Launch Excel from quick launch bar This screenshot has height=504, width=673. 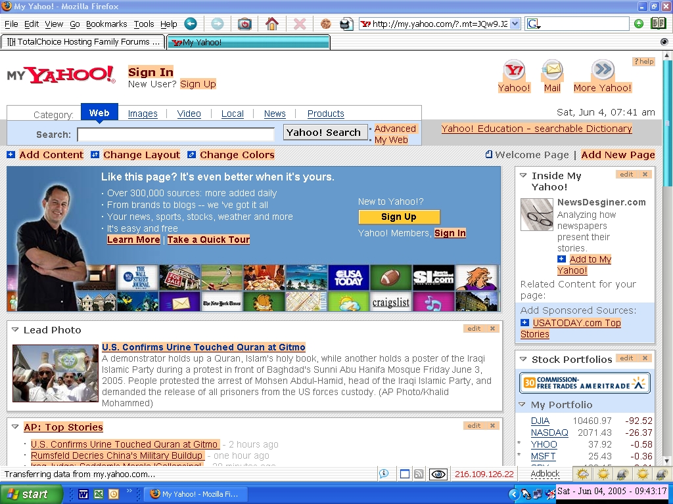(x=99, y=493)
